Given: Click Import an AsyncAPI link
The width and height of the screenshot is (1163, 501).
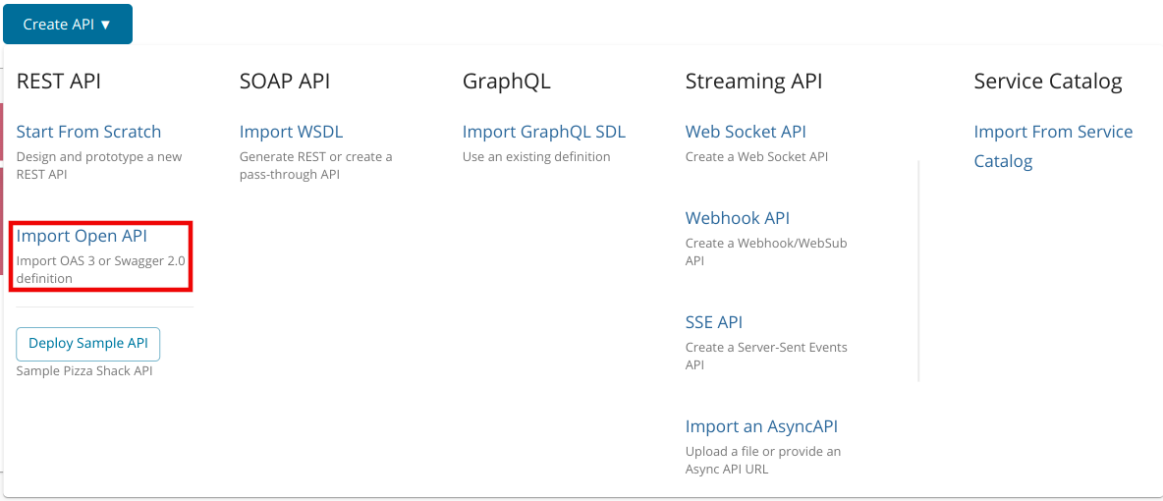Looking at the screenshot, I should [x=761, y=426].
